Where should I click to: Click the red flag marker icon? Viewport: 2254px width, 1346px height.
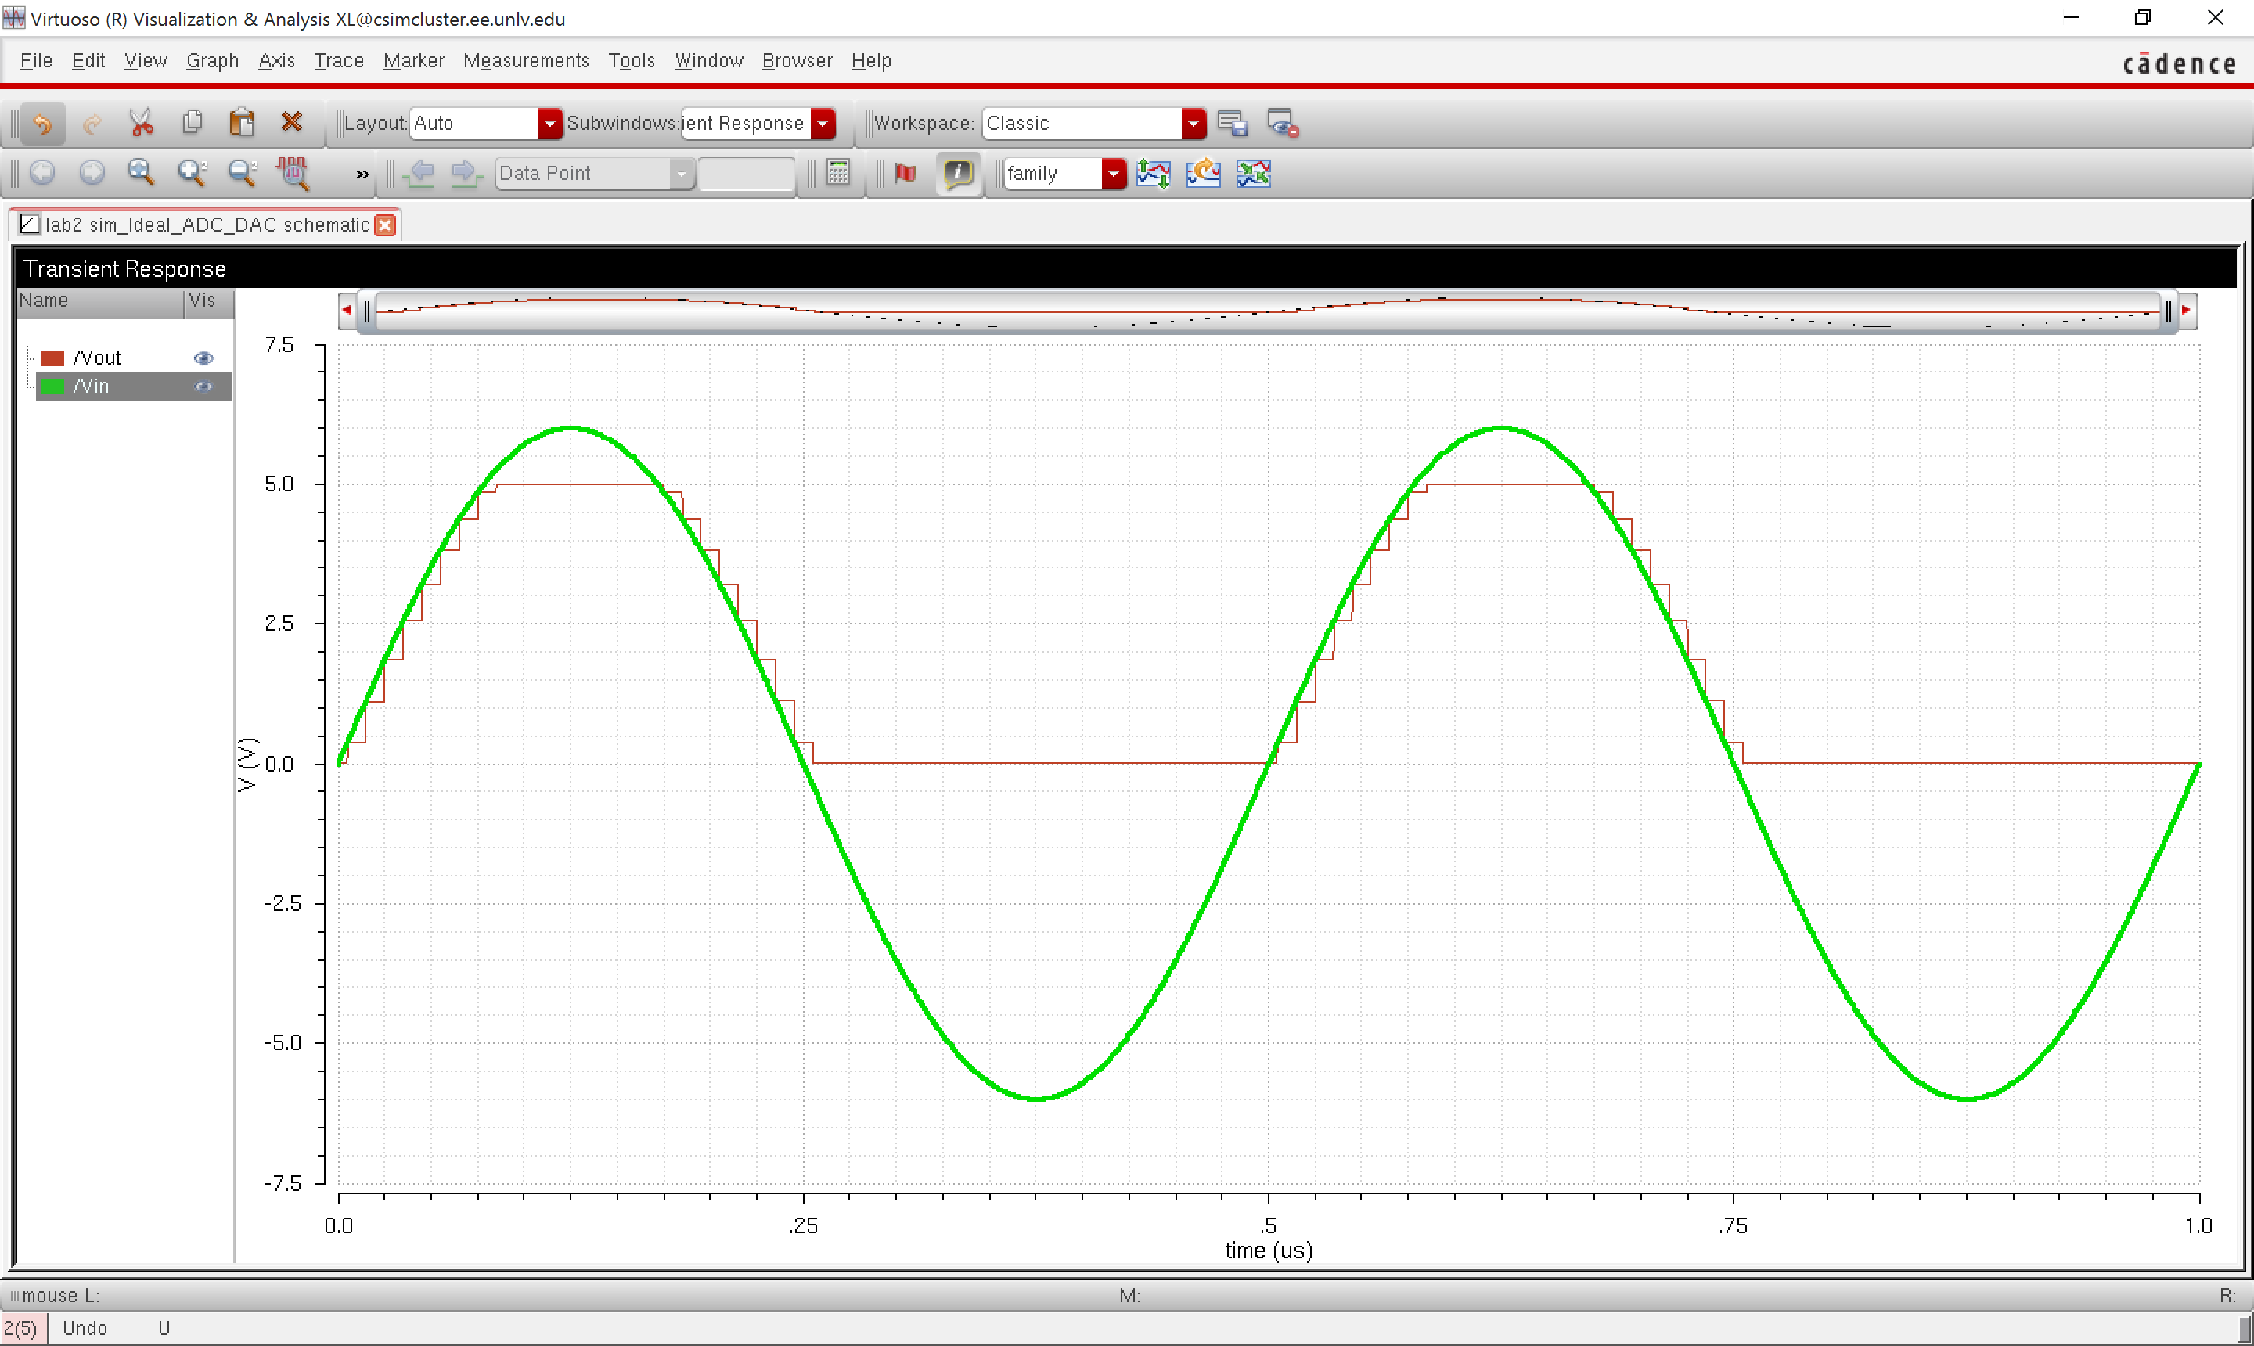pos(904,172)
